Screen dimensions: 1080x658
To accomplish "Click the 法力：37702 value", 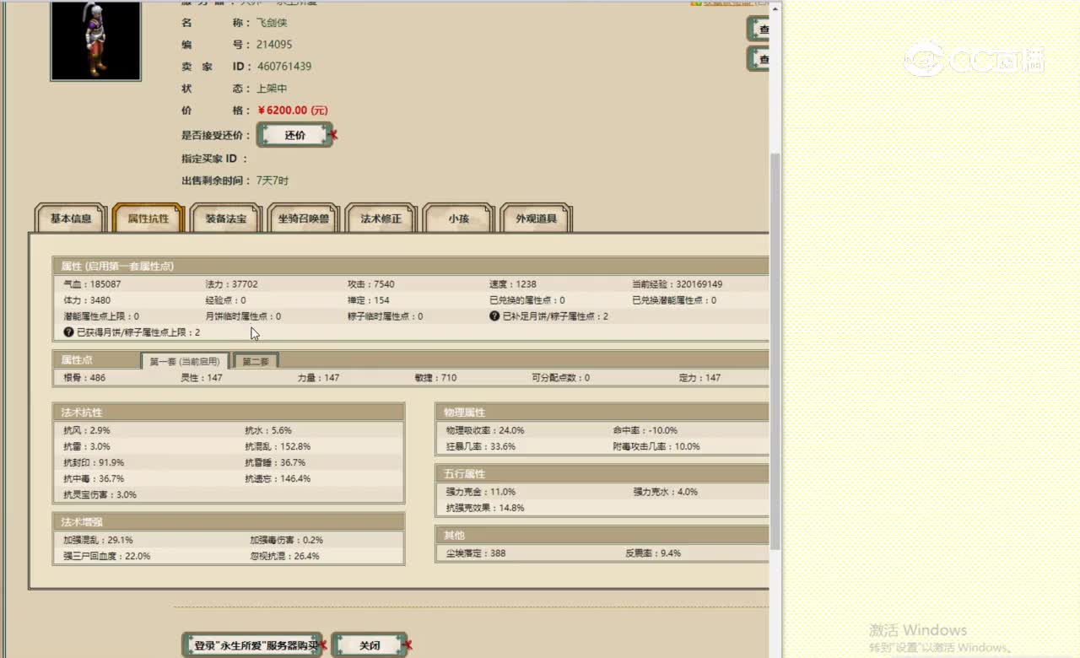I will (232, 284).
